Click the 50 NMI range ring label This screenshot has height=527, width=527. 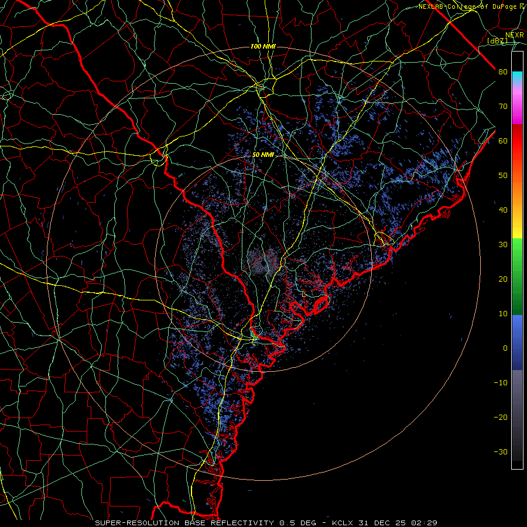click(263, 155)
